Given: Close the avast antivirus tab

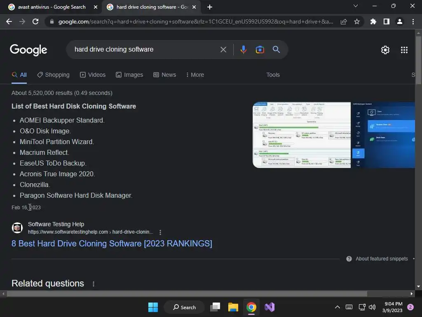Looking at the screenshot, I should point(96,7).
